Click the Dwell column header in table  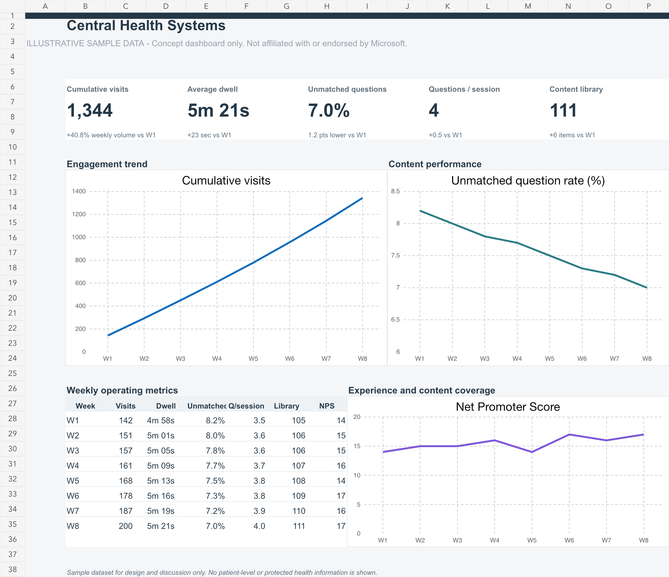pos(166,406)
